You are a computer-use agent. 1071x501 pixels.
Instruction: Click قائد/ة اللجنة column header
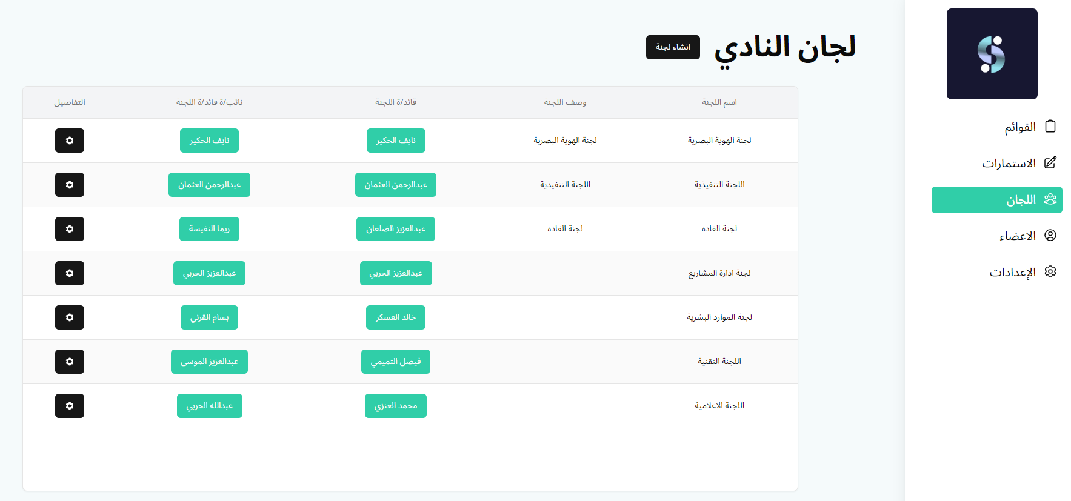pyautogui.click(x=396, y=102)
